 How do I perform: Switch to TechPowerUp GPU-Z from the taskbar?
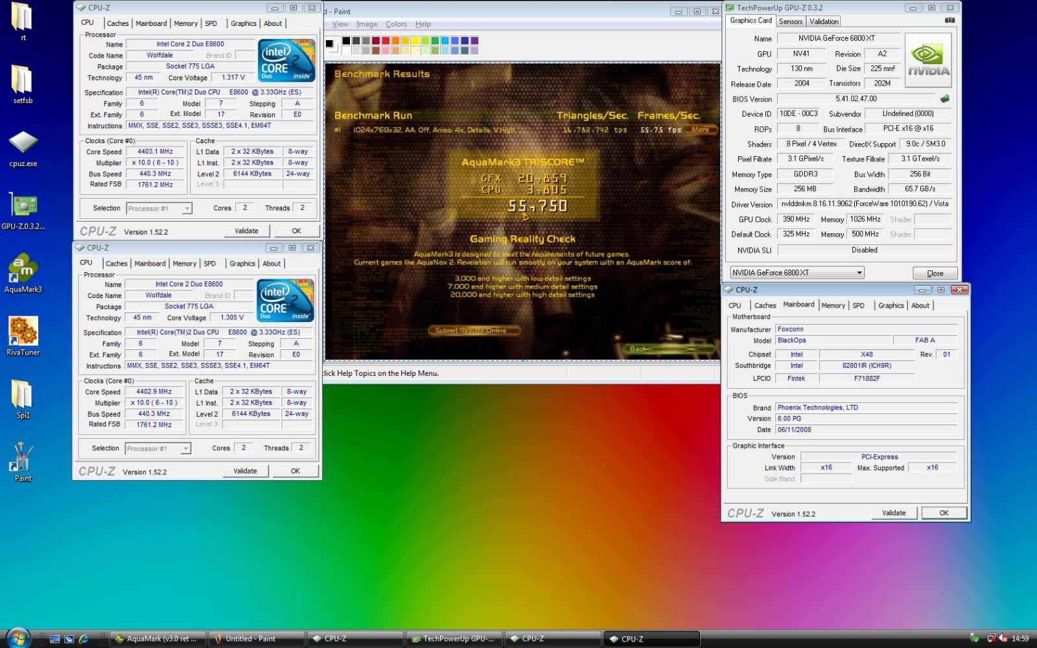454,639
